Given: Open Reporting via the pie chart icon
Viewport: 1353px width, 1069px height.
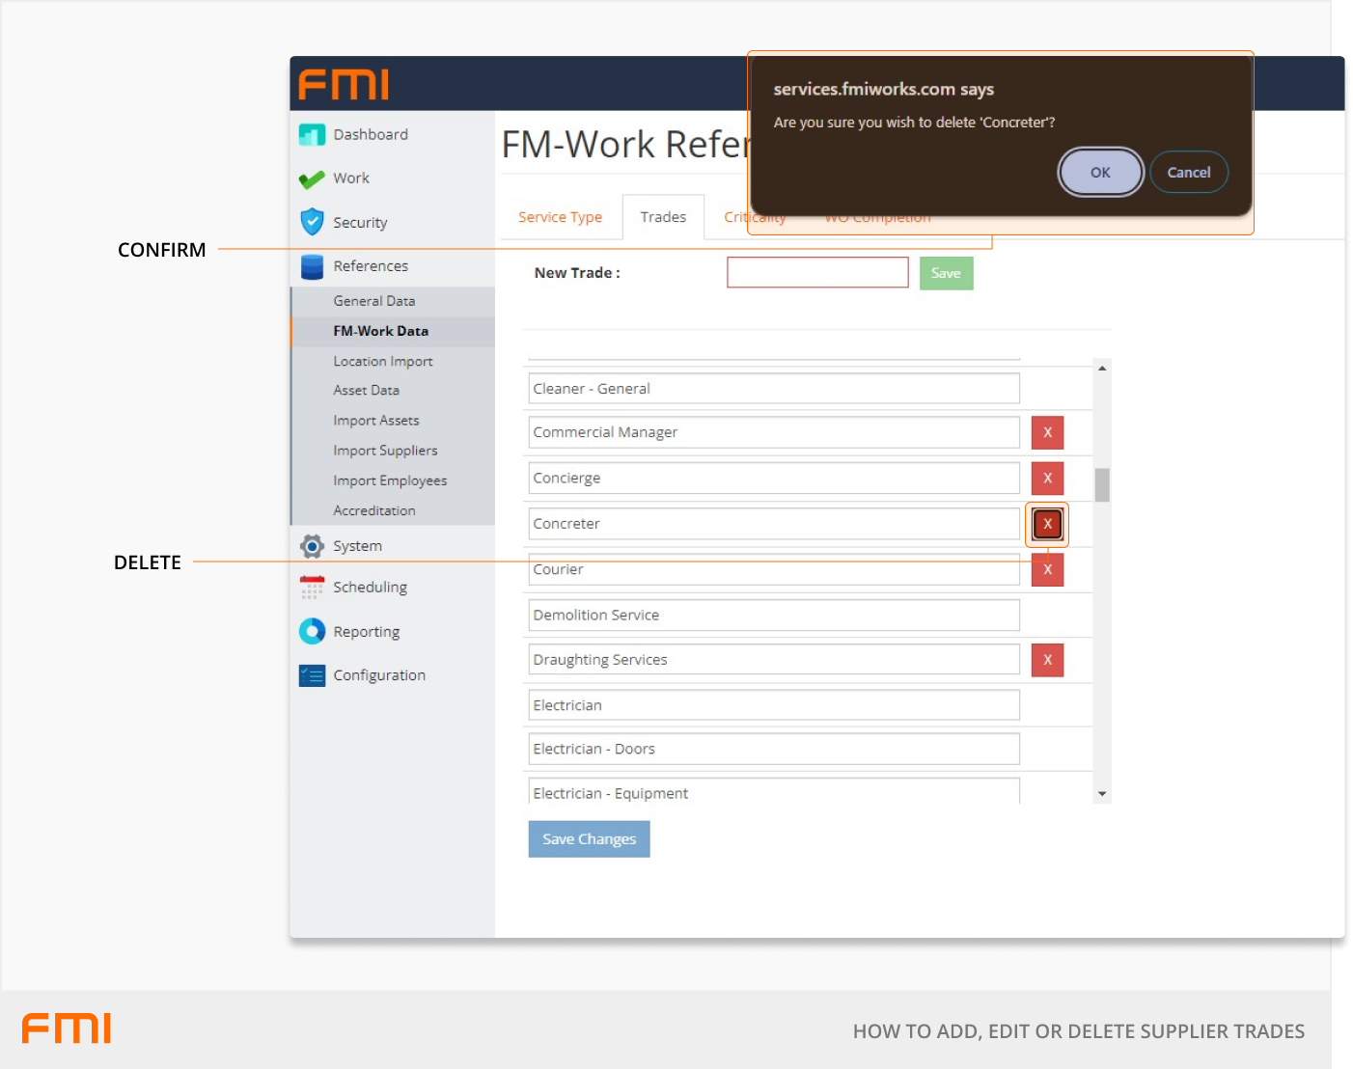Looking at the screenshot, I should click(312, 631).
